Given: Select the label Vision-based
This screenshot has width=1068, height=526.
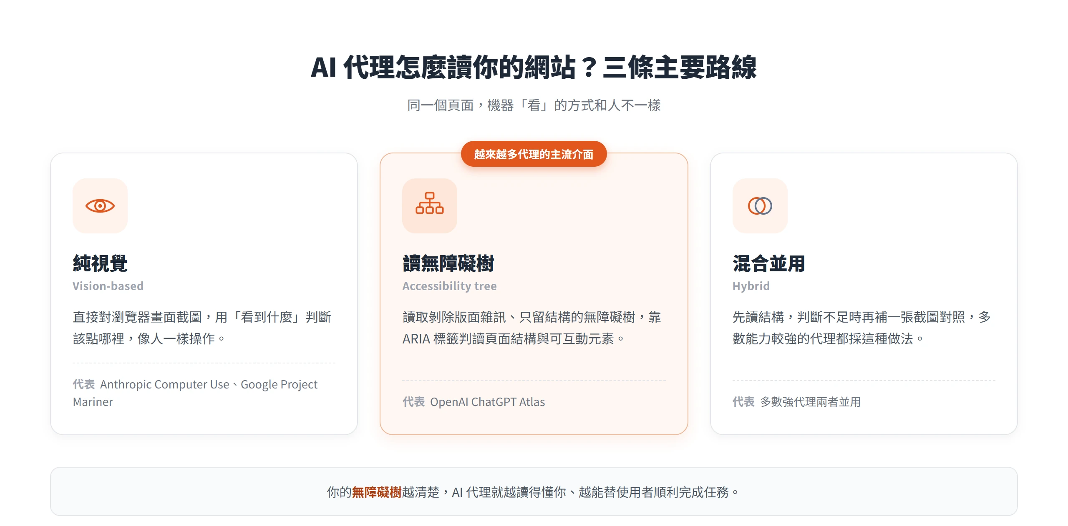Looking at the screenshot, I should coord(108,286).
